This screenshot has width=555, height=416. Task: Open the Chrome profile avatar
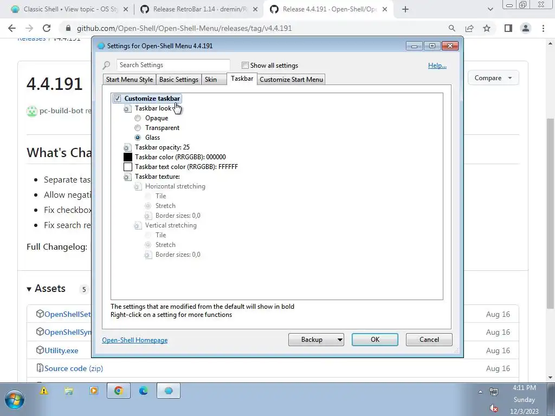[526, 28]
